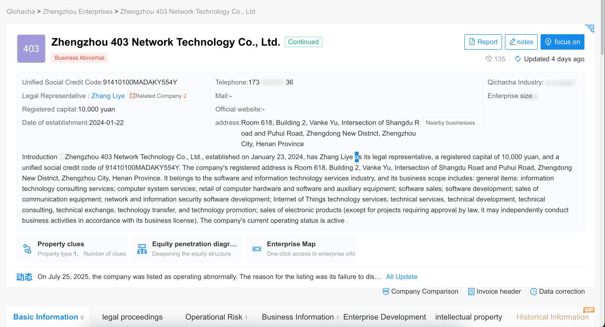Image resolution: width=605 pixels, height=327 pixels.
Task: Open the notes editor button
Action: (x=521, y=42)
